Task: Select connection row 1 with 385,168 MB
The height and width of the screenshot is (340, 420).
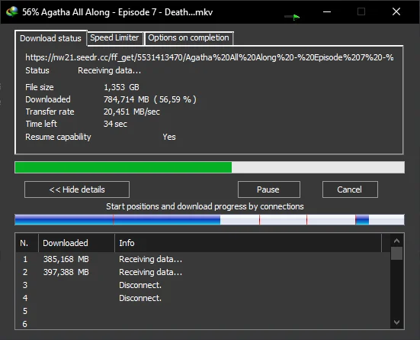Action: (203, 259)
